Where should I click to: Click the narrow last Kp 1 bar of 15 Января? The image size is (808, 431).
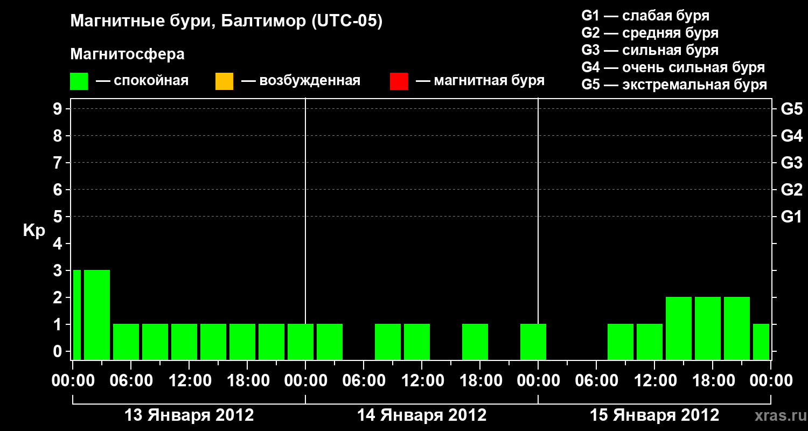761,342
